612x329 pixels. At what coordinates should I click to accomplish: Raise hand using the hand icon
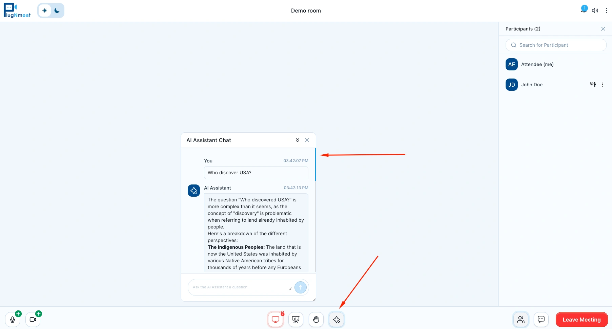coord(316,319)
